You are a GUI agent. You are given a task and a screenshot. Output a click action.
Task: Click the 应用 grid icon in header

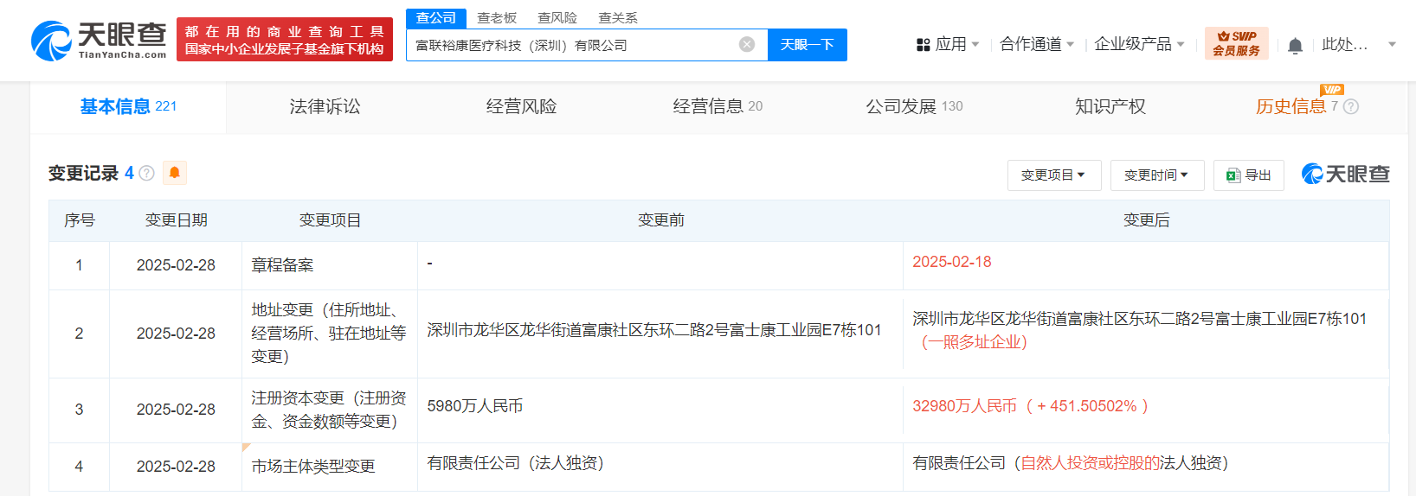point(924,44)
